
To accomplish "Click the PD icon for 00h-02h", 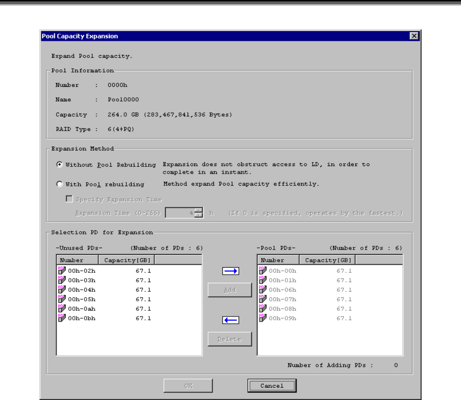I will 61,270.
